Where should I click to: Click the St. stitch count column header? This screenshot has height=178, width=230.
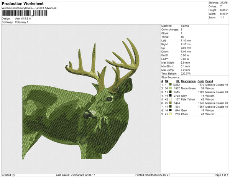click(178, 81)
